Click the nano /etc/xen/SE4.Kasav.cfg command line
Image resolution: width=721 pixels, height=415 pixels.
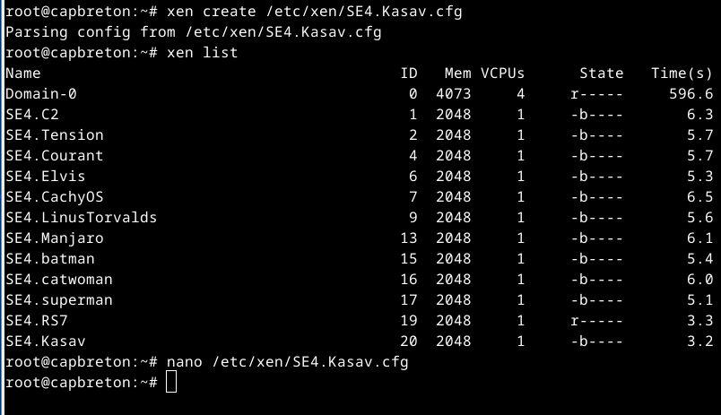(x=287, y=362)
